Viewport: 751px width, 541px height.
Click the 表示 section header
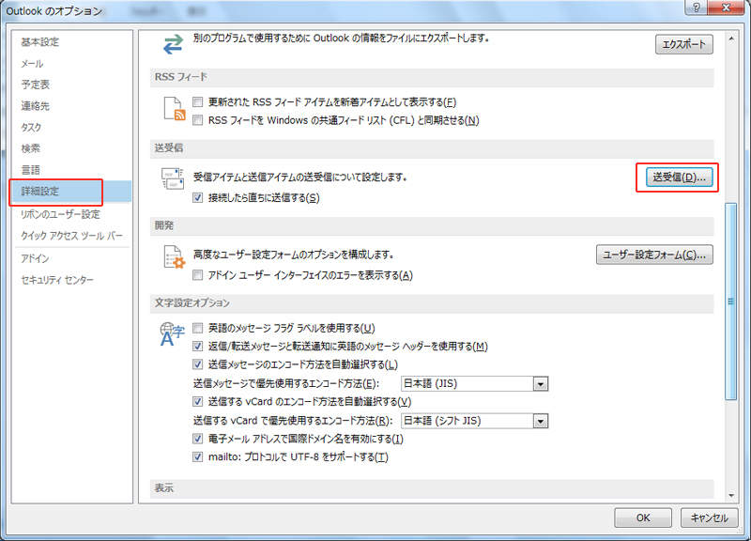(432, 488)
